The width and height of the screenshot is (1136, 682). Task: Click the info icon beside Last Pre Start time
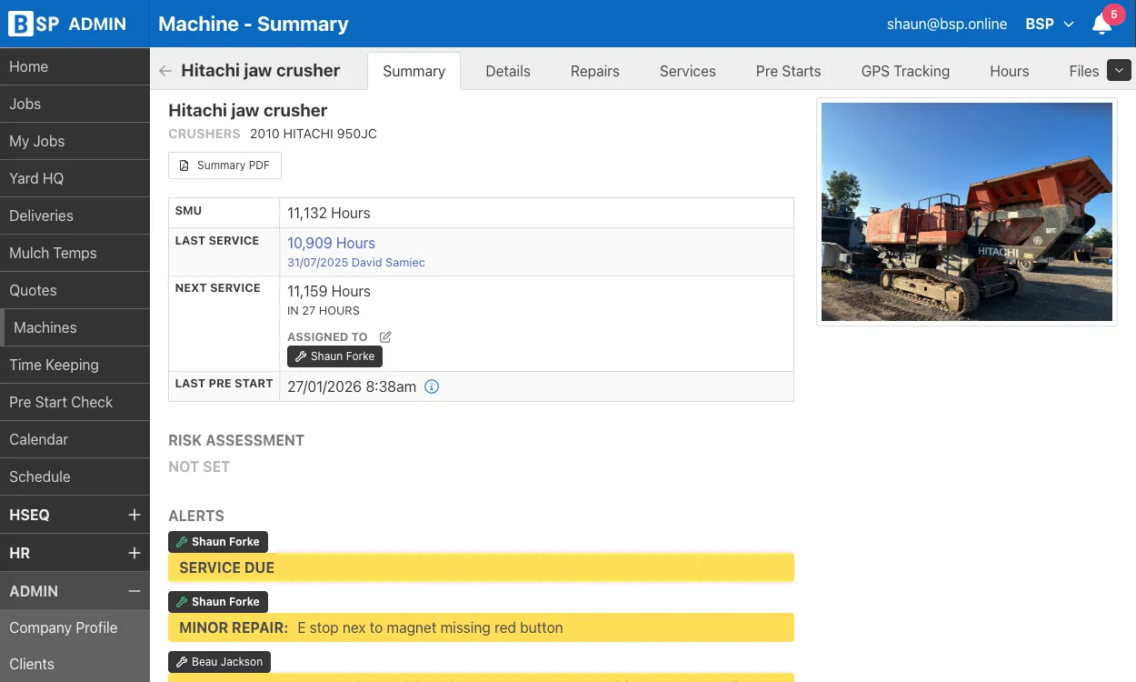click(x=432, y=386)
